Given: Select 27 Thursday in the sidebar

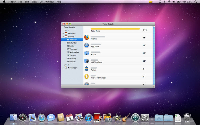Looking at the screenshot, I should pos(72,49).
